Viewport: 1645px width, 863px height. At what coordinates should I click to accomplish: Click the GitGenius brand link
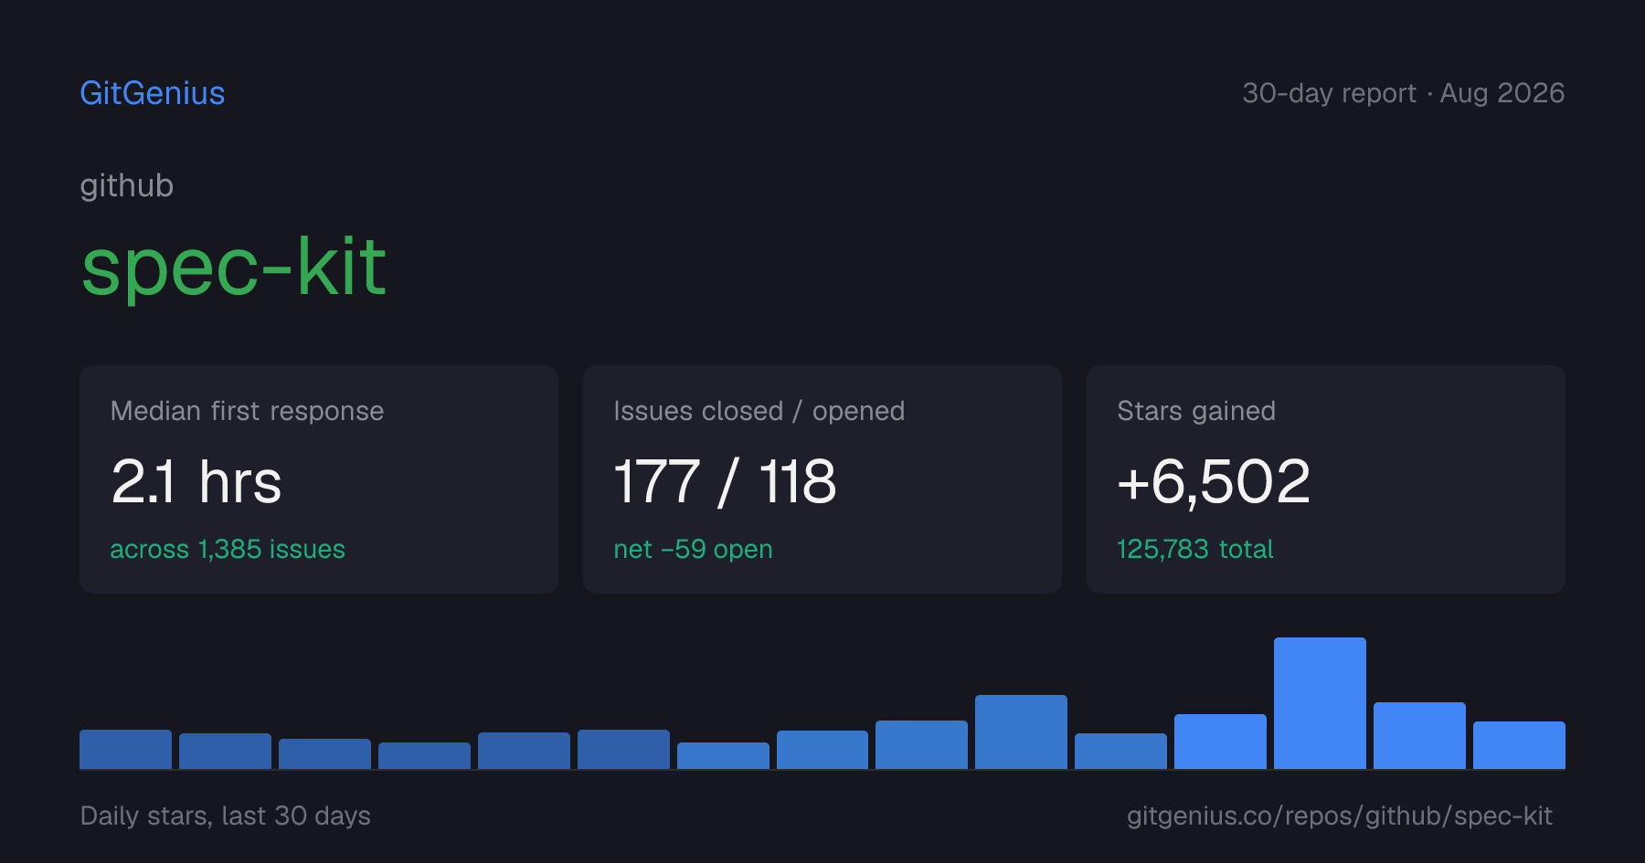tap(153, 93)
